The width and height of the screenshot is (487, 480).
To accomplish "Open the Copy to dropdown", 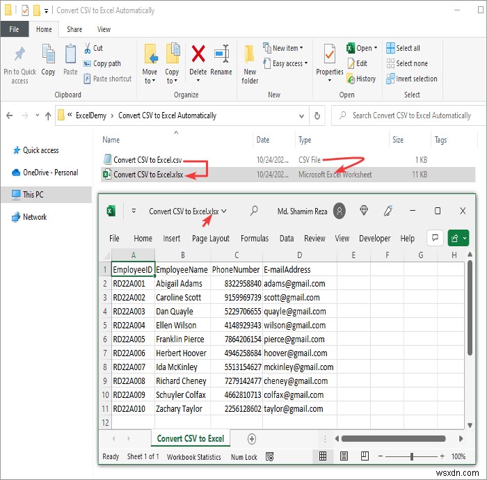I will tap(171, 76).
